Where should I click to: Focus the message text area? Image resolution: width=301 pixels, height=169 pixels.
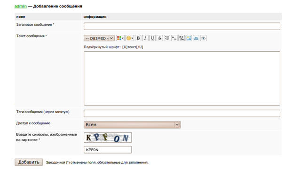(182, 78)
